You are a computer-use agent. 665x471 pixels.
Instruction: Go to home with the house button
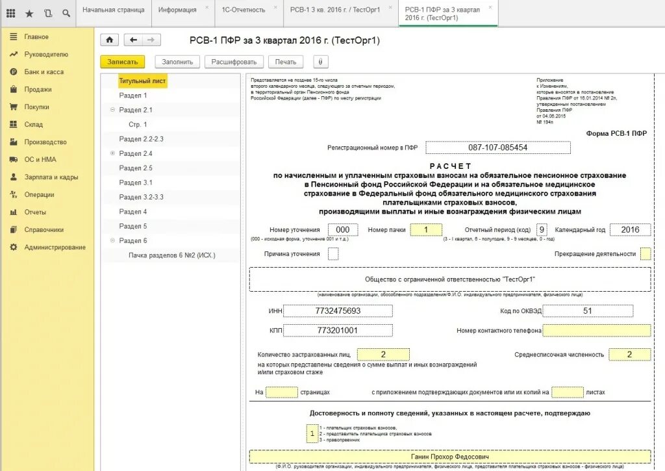point(109,40)
